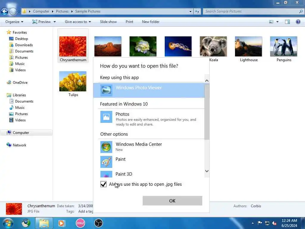
Task: Uncheck Always use this app checkbox
Action: point(103,184)
